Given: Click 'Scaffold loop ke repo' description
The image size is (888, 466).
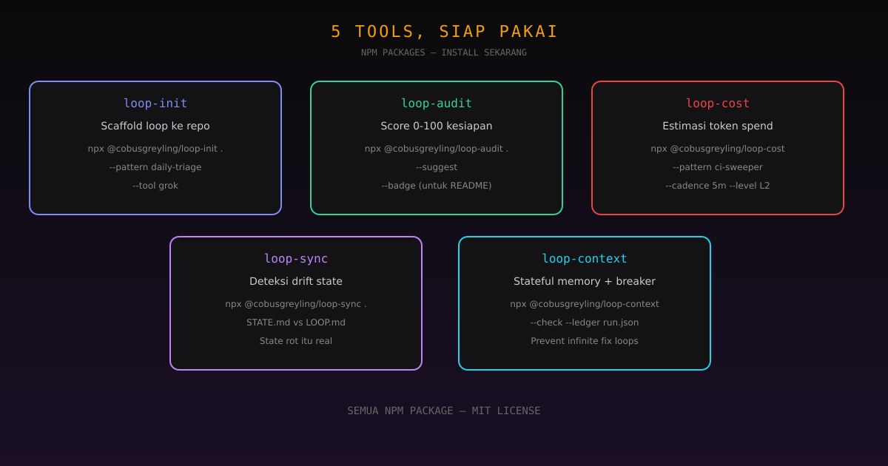Looking at the screenshot, I should (x=155, y=126).
